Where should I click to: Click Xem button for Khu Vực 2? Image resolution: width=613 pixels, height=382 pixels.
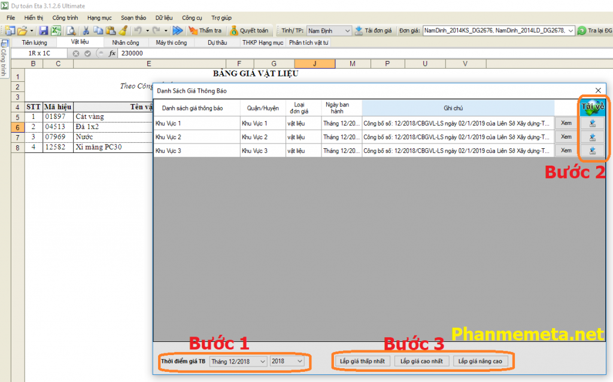coord(566,137)
